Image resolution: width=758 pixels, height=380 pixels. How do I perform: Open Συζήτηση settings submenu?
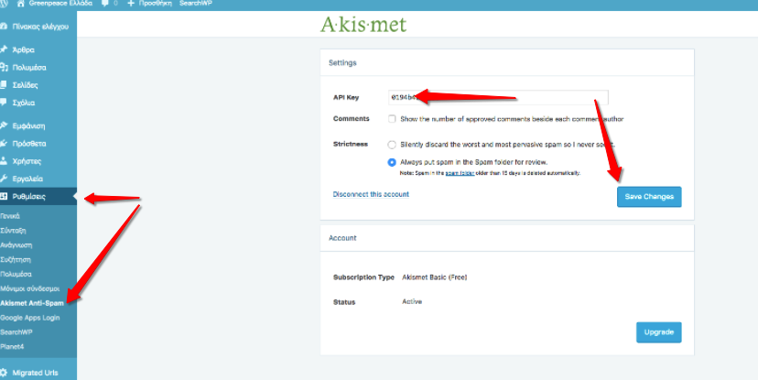tap(16, 260)
